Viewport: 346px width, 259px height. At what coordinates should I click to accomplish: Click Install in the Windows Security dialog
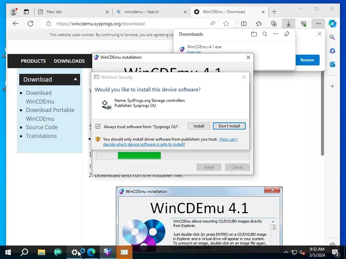[x=199, y=126]
